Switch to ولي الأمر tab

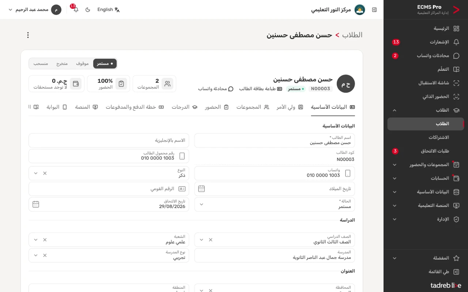(x=290, y=107)
